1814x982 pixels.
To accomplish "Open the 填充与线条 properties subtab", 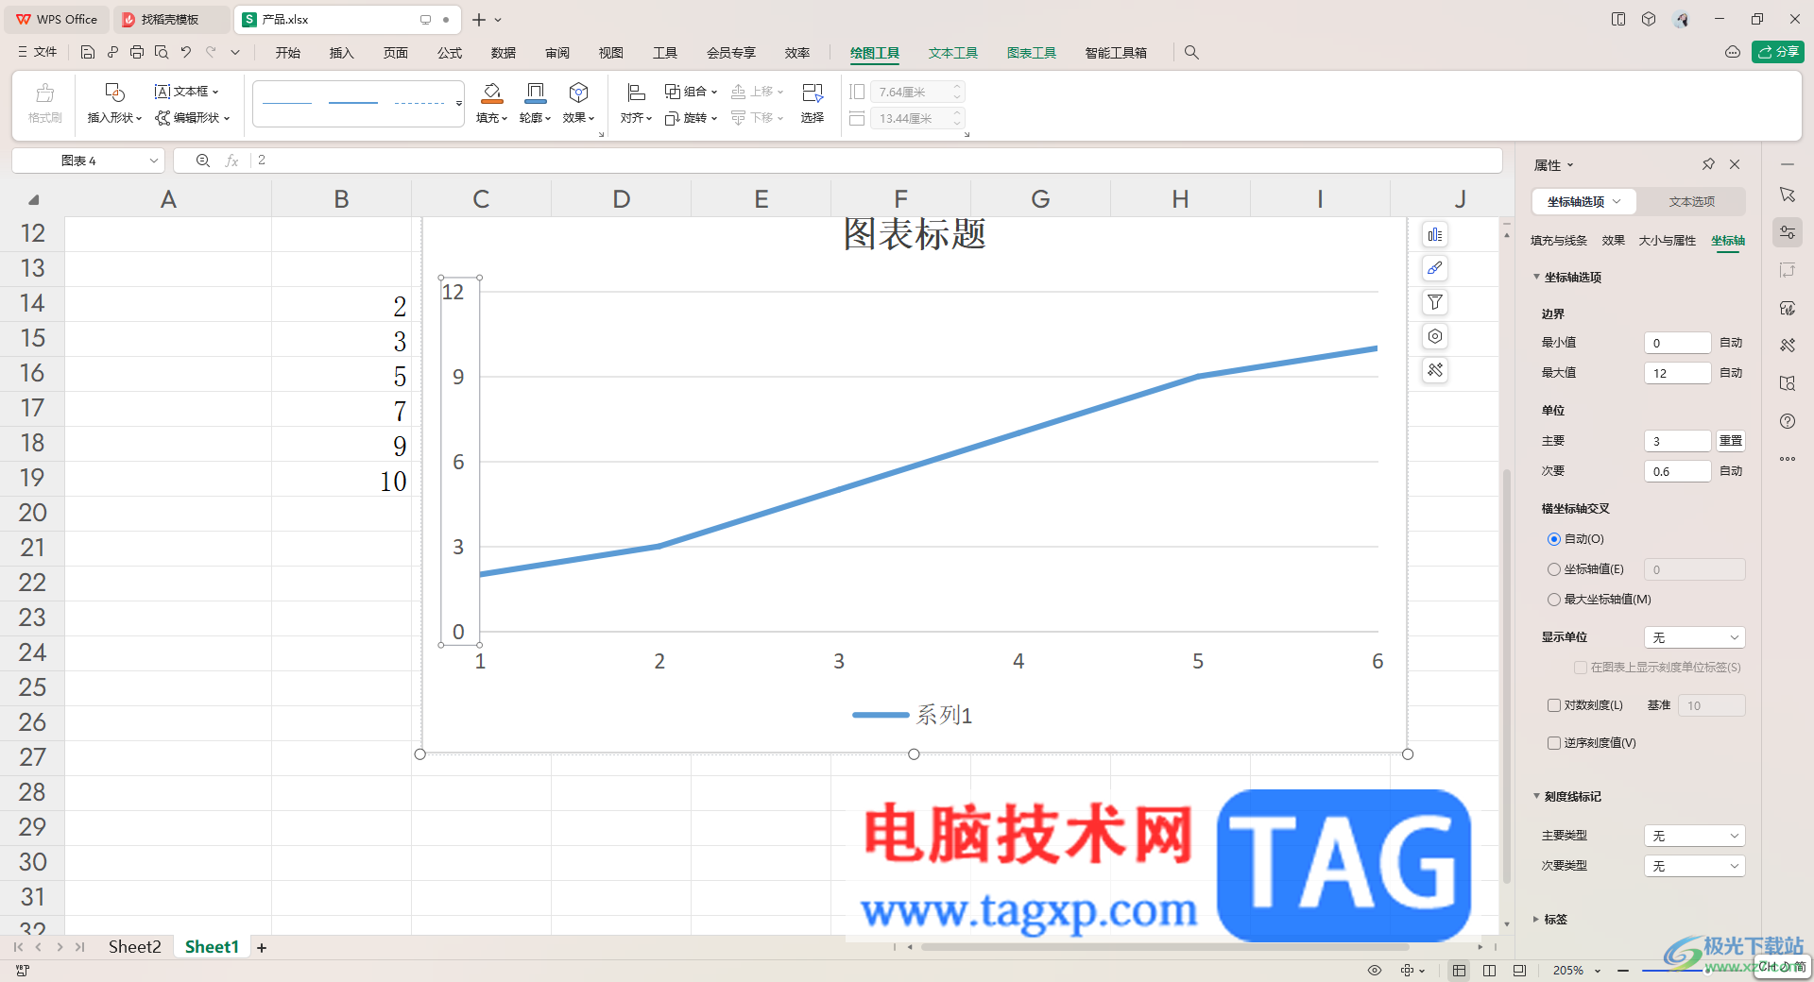I will (1559, 241).
